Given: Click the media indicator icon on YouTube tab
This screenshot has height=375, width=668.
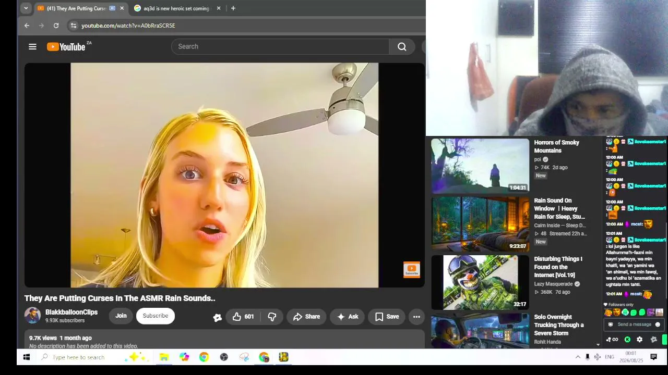Looking at the screenshot, I should (x=112, y=8).
